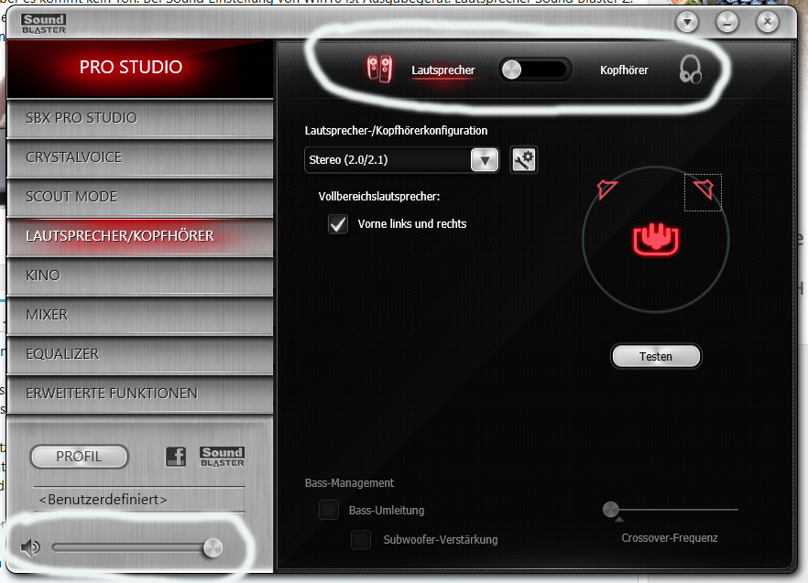Enable the Bass-Umleitung checkbox
Image resolution: width=808 pixels, height=583 pixels.
329,510
